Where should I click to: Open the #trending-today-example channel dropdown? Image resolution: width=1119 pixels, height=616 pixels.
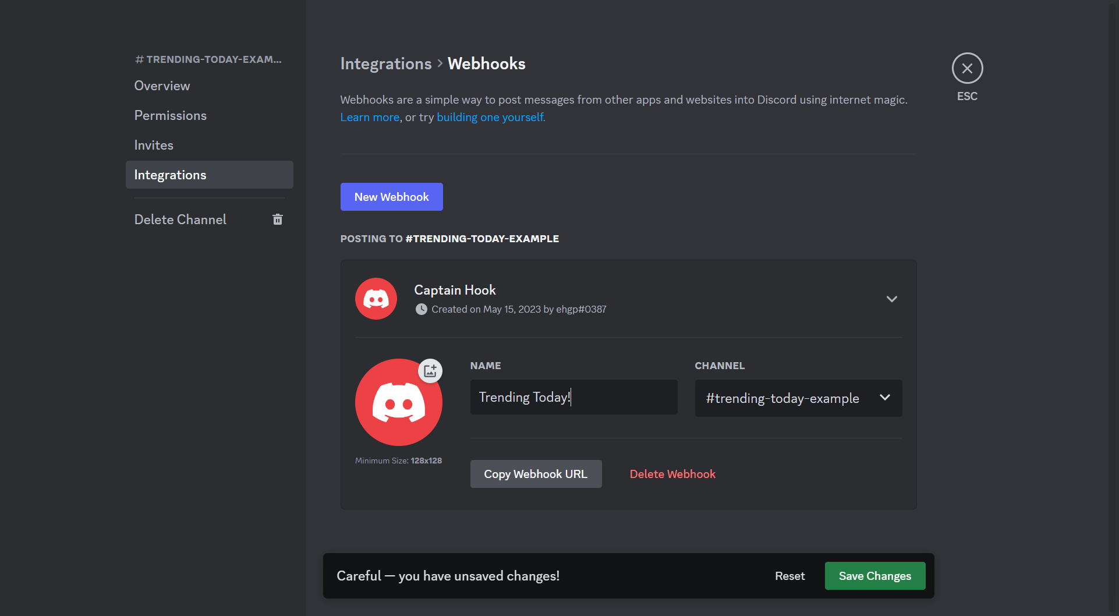(x=798, y=398)
